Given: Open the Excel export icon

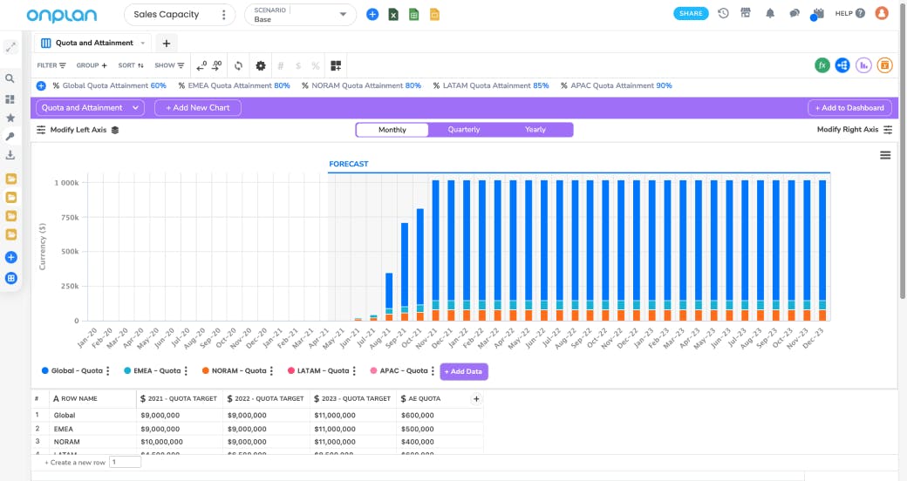Looking at the screenshot, I should point(393,14).
